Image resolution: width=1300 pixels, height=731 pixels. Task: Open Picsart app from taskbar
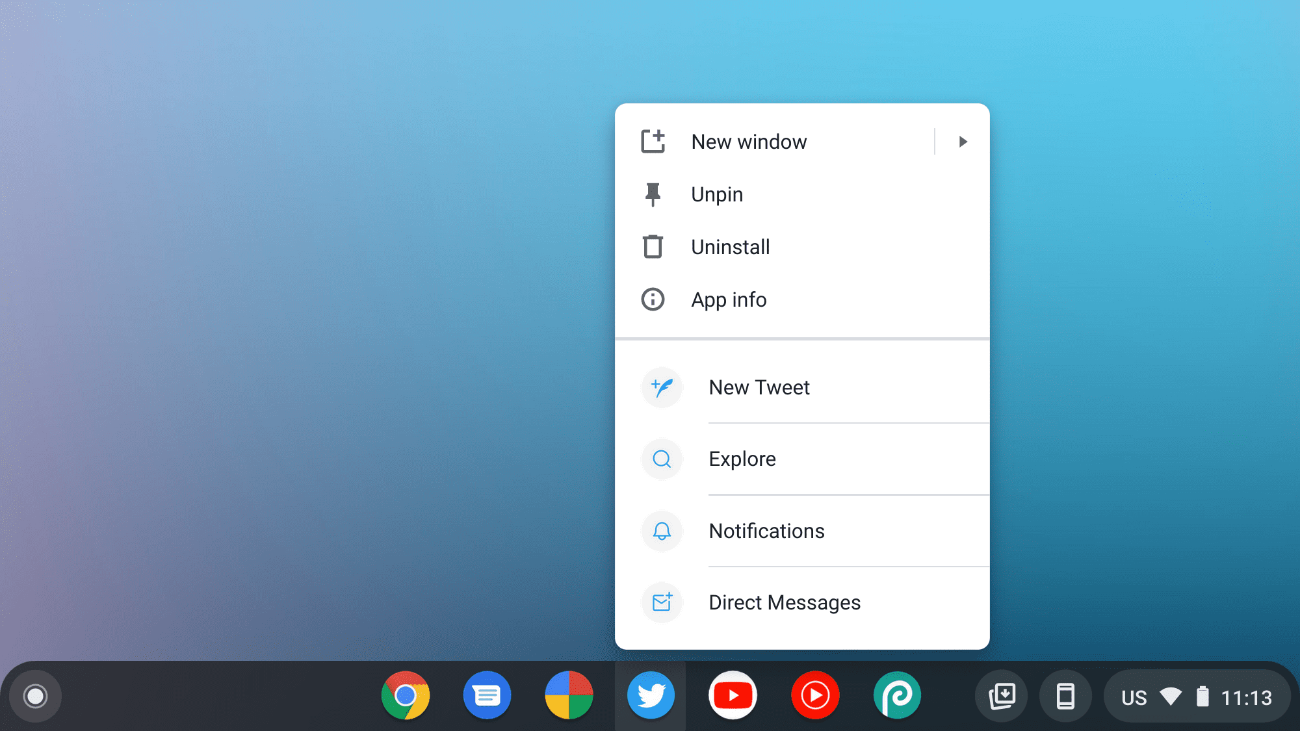point(896,696)
